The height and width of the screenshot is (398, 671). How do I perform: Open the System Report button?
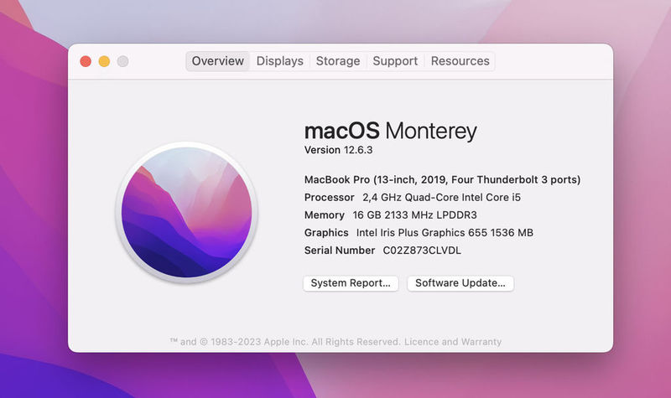click(x=351, y=283)
